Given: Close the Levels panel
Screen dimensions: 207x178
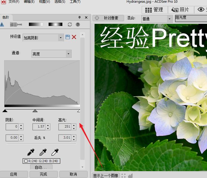Looking at the screenshot, I should (86, 17).
